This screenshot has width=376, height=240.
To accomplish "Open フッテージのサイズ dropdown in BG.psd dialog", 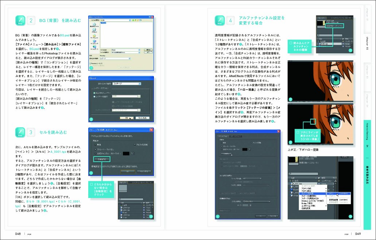I will pos(127,110).
